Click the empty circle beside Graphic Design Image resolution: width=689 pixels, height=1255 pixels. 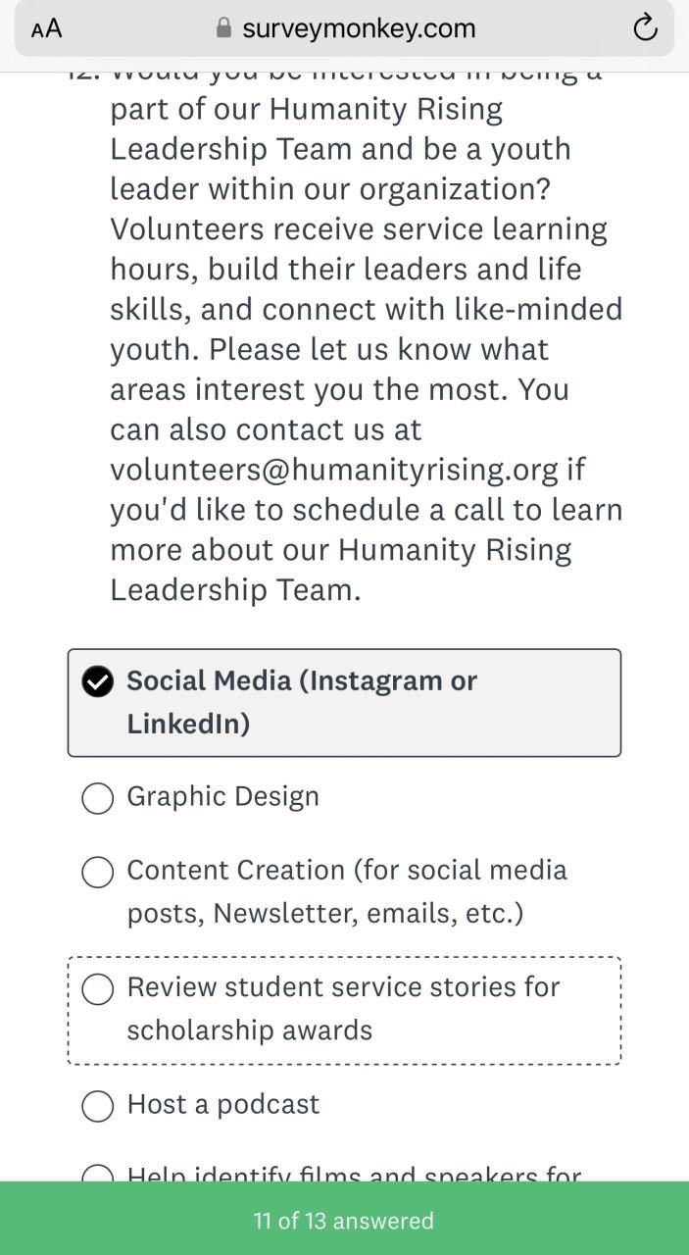click(x=98, y=798)
